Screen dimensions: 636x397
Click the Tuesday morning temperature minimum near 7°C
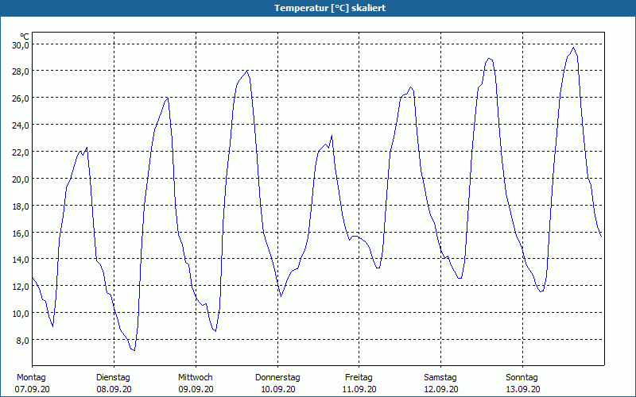coord(134,350)
